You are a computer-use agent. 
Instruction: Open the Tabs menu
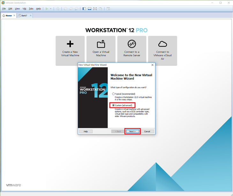[x=31, y=9]
